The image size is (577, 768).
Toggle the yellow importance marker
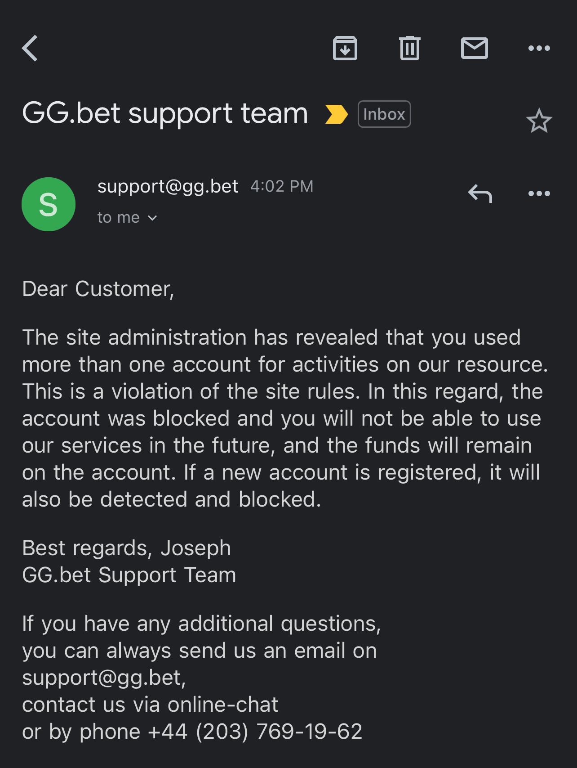point(336,114)
